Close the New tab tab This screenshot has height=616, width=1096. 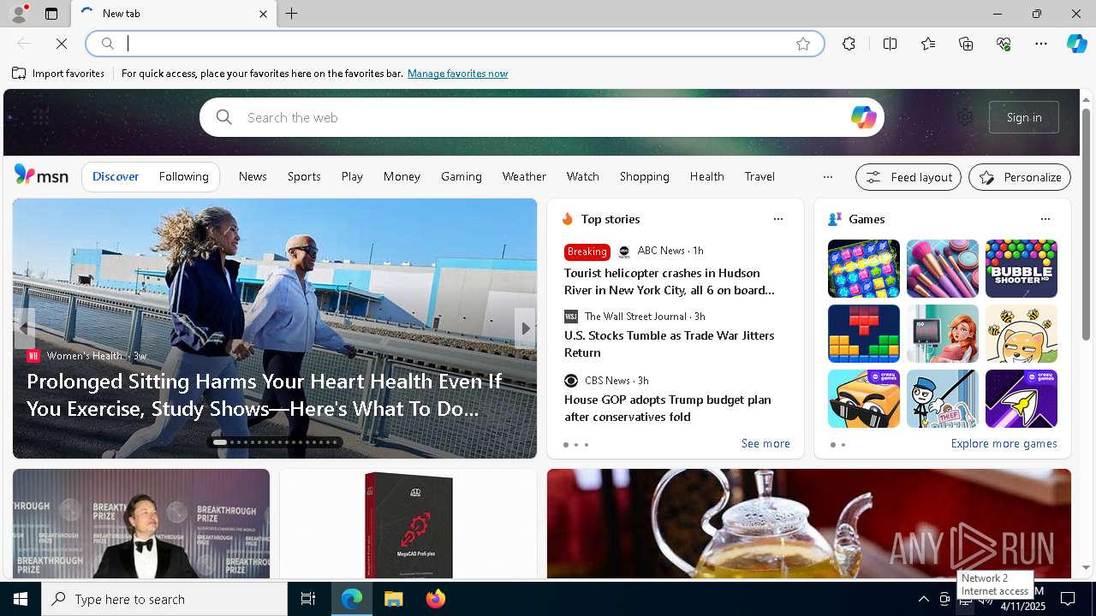coord(263,14)
